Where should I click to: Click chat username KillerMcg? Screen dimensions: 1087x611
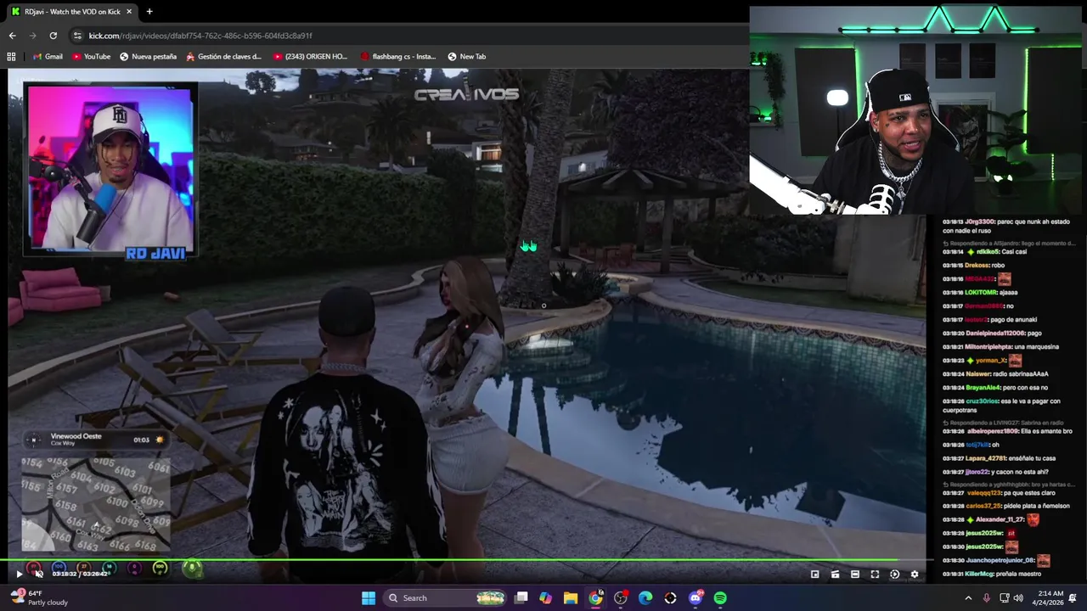pos(981,574)
